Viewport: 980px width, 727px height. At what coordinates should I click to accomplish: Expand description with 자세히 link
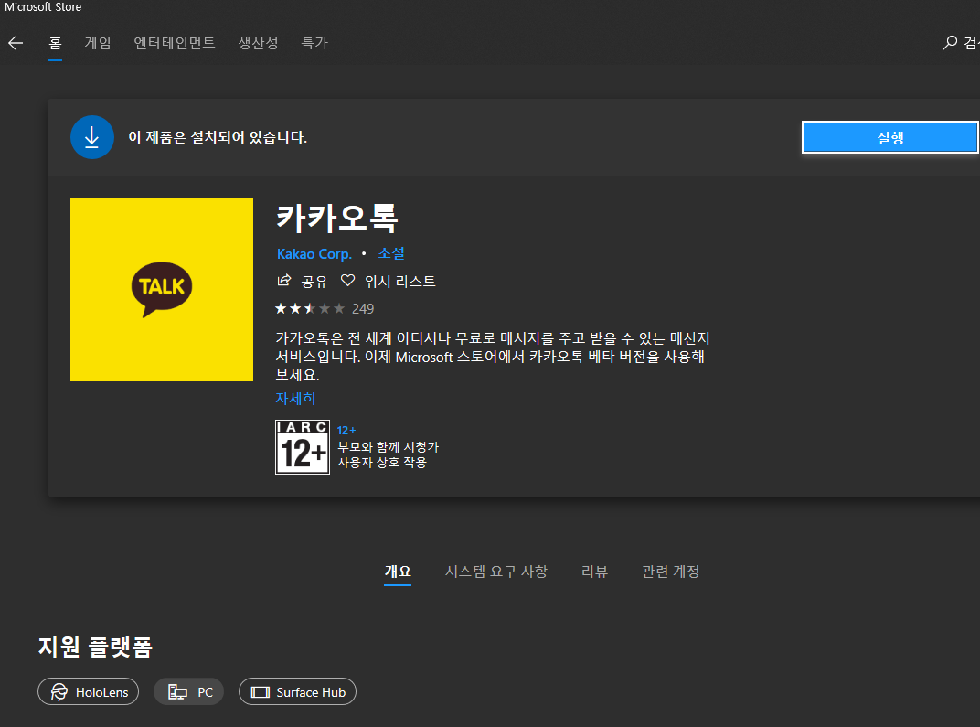[295, 398]
